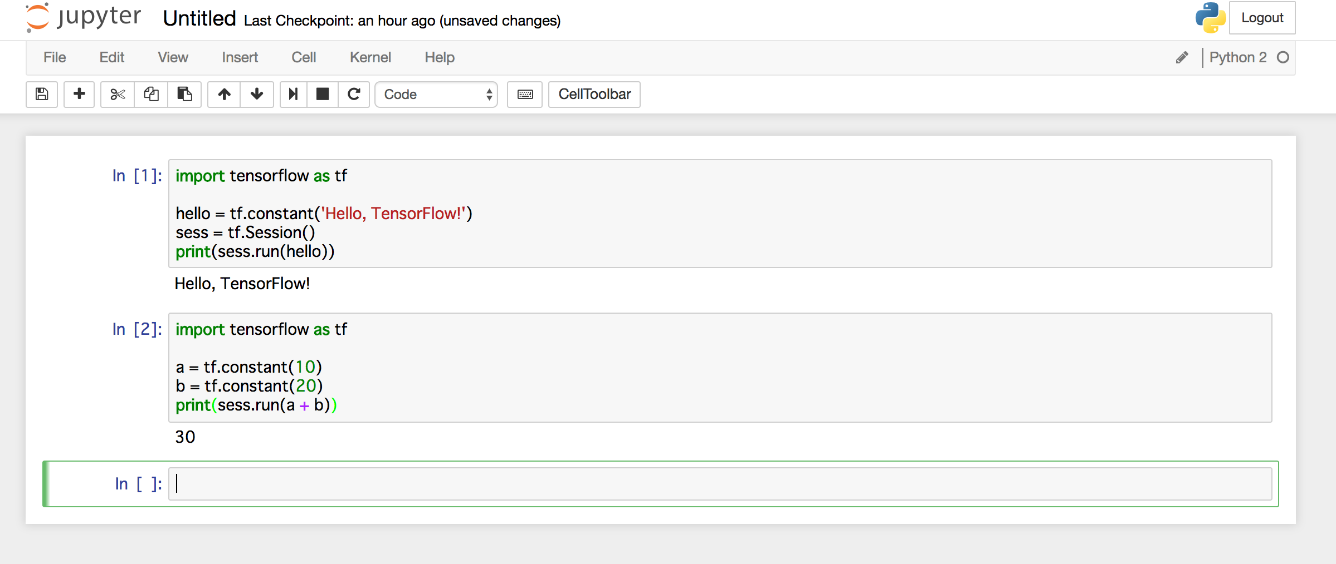Click the kernel idle circle indicator

coord(1283,57)
